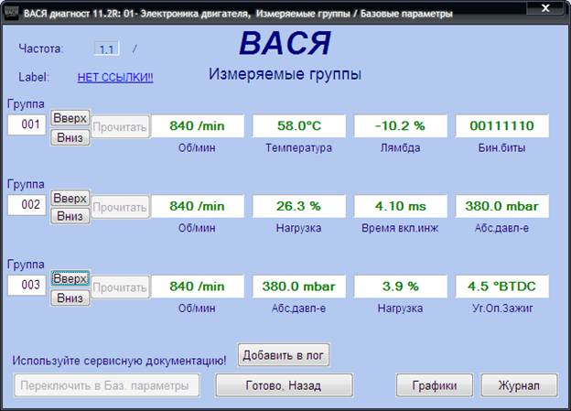Decrease group 002 with Вниз

[70, 216]
